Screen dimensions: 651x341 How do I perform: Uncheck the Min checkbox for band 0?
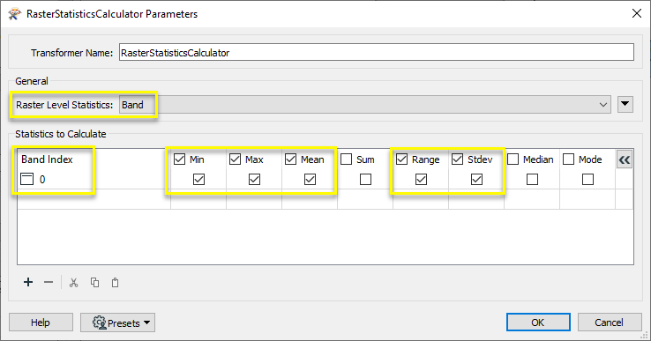(x=198, y=179)
